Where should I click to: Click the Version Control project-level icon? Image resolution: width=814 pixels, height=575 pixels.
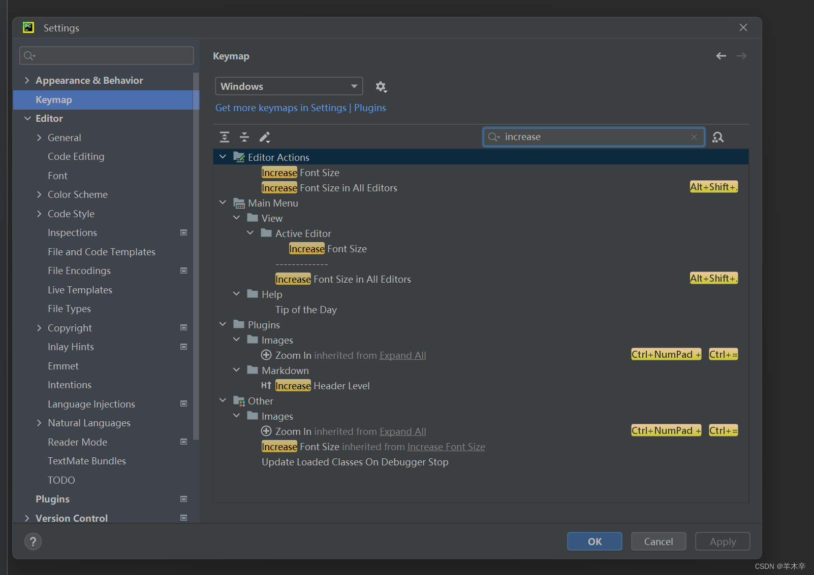(184, 518)
